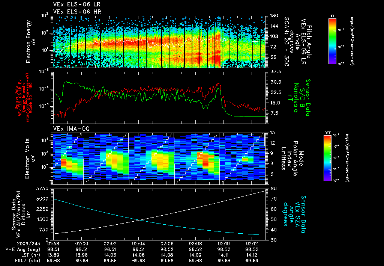The height and width of the screenshot is (266, 384).
Task: Click the '02:06' time tick label
Action: point(167,244)
